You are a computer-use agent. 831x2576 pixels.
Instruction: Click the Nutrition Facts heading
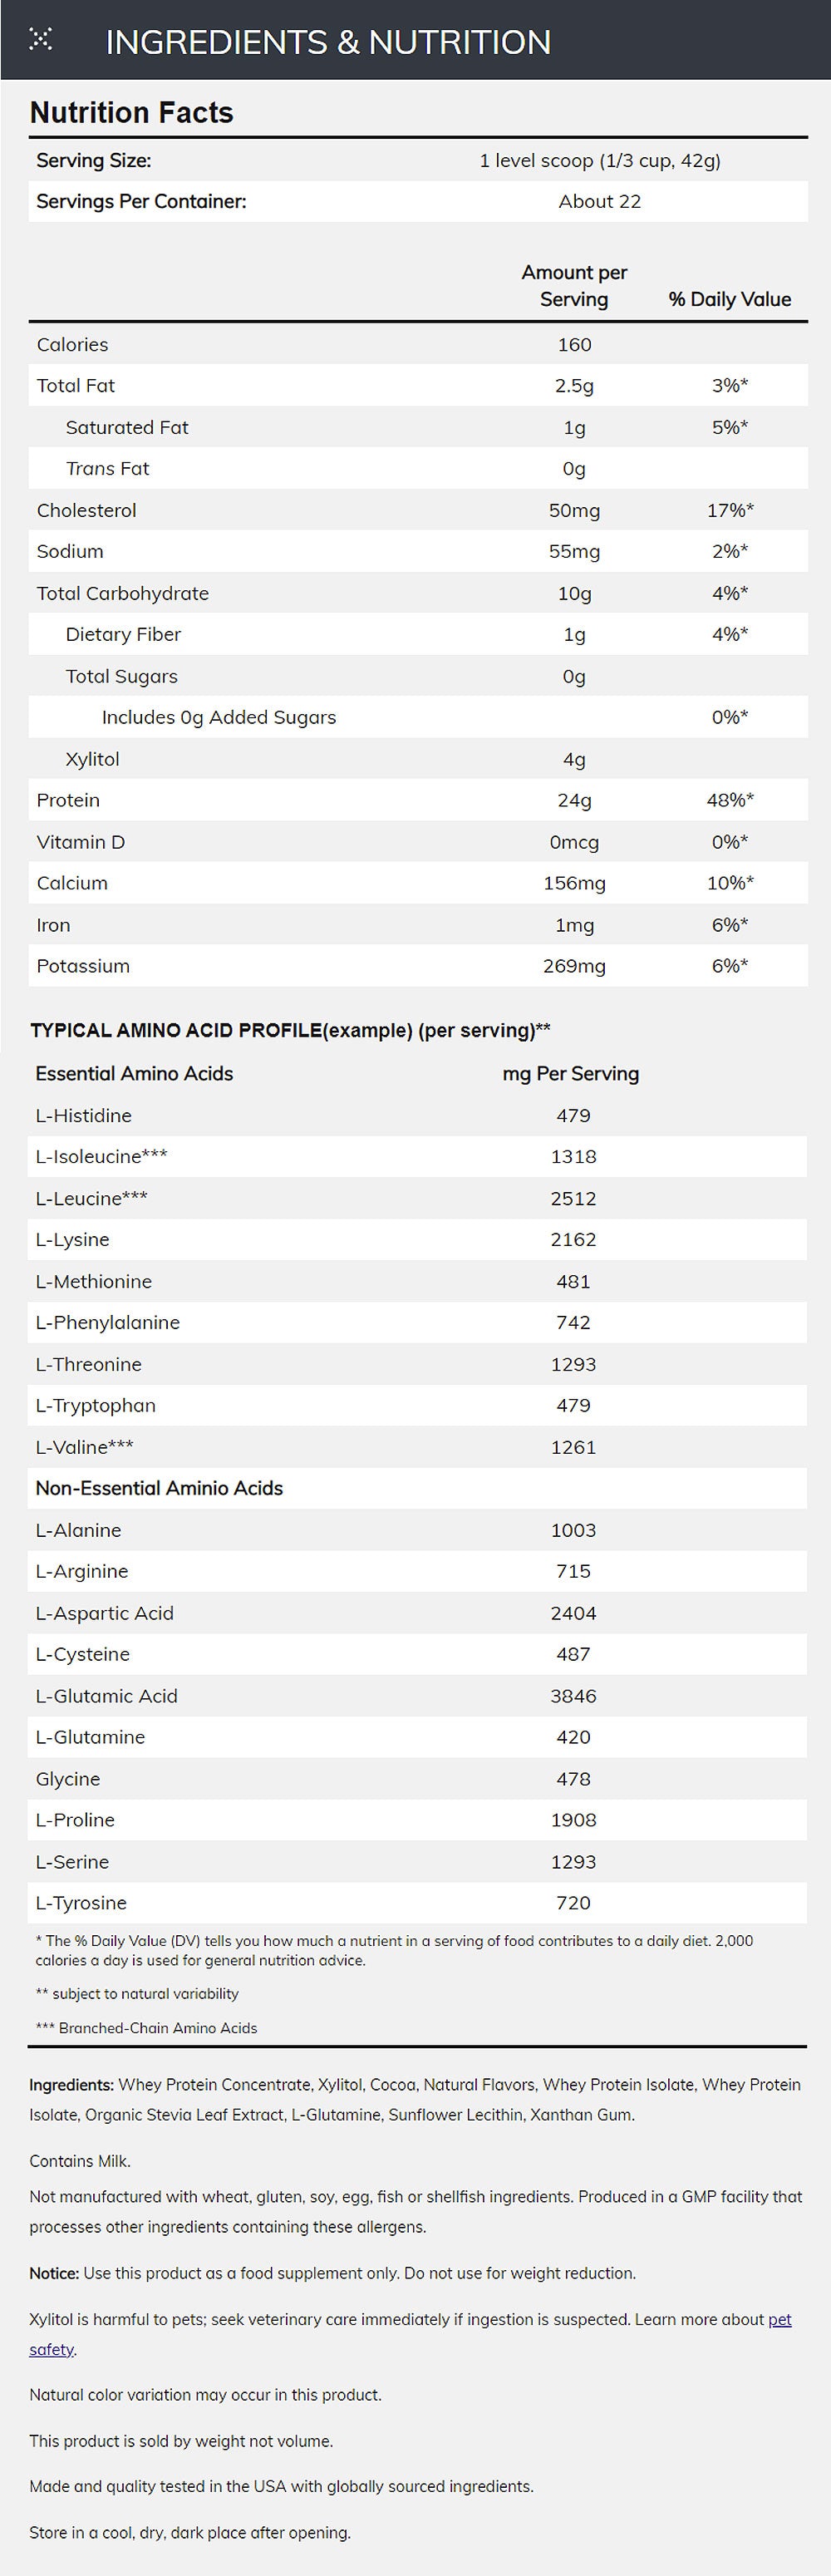click(131, 113)
